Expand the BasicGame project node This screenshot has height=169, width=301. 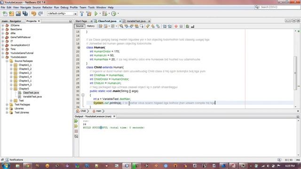3,29
